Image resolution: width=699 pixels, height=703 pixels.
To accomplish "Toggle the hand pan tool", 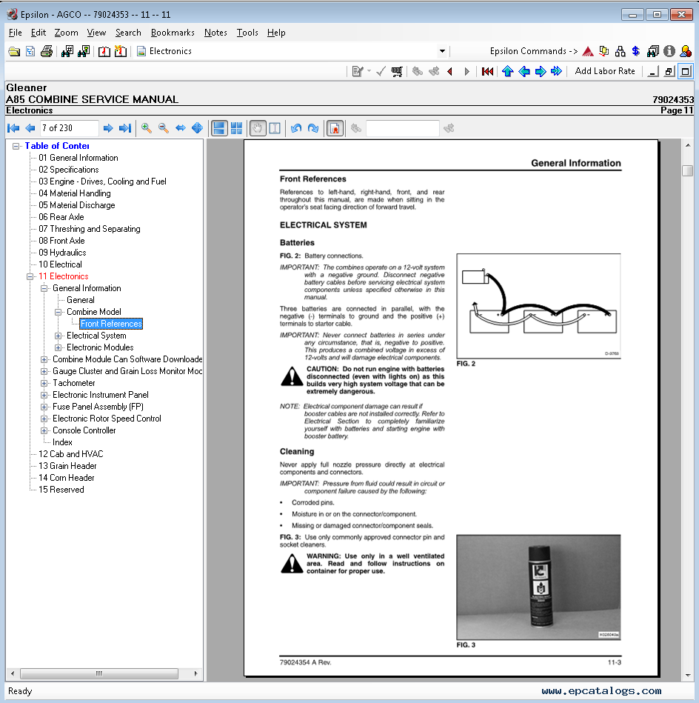I will click(x=258, y=128).
